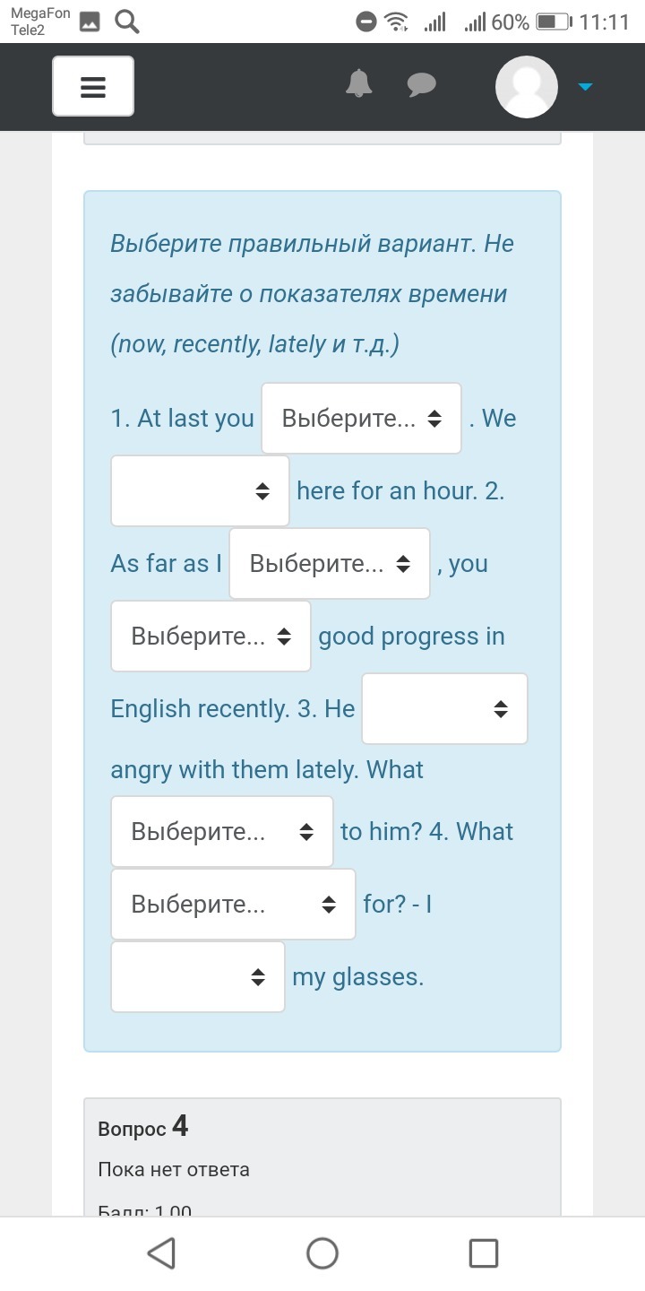Open notifications bell
The height and width of the screenshot is (1291, 645).
359,83
